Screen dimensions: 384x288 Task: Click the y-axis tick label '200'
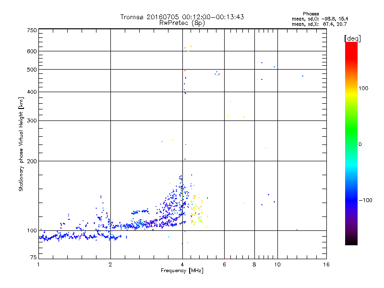[32, 161]
